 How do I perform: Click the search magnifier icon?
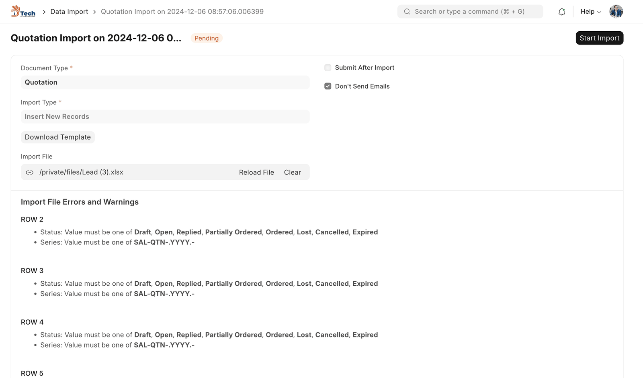pyautogui.click(x=407, y=12)
